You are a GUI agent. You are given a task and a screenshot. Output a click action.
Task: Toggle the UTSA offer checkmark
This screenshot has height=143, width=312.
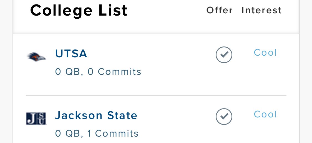pos(224,55)
